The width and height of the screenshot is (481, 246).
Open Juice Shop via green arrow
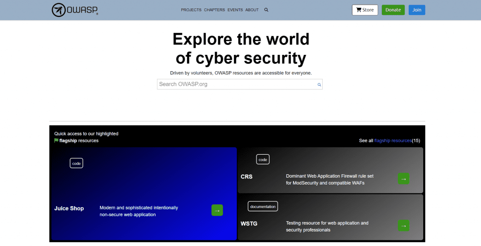pyautogui.click(x=217, y=210)
